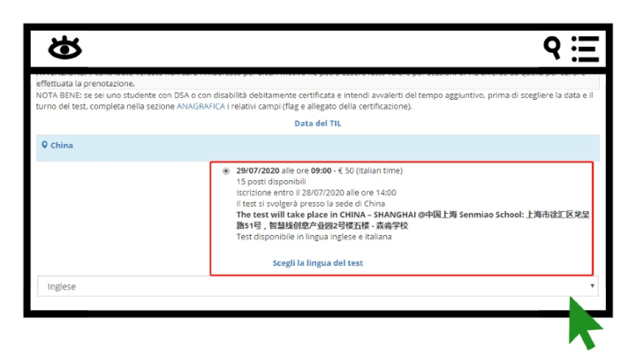
Task: Click the eye logo icon
Action: (64, 48)
